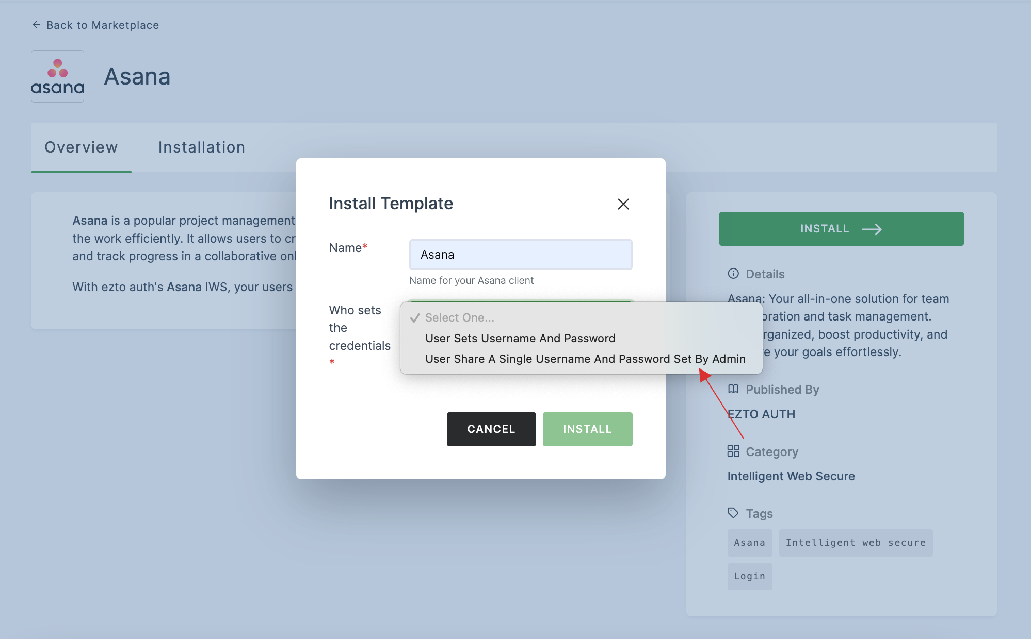Toggle the 'Select One...' dropdown option
1031x639 pixels.
coord(459,316)
